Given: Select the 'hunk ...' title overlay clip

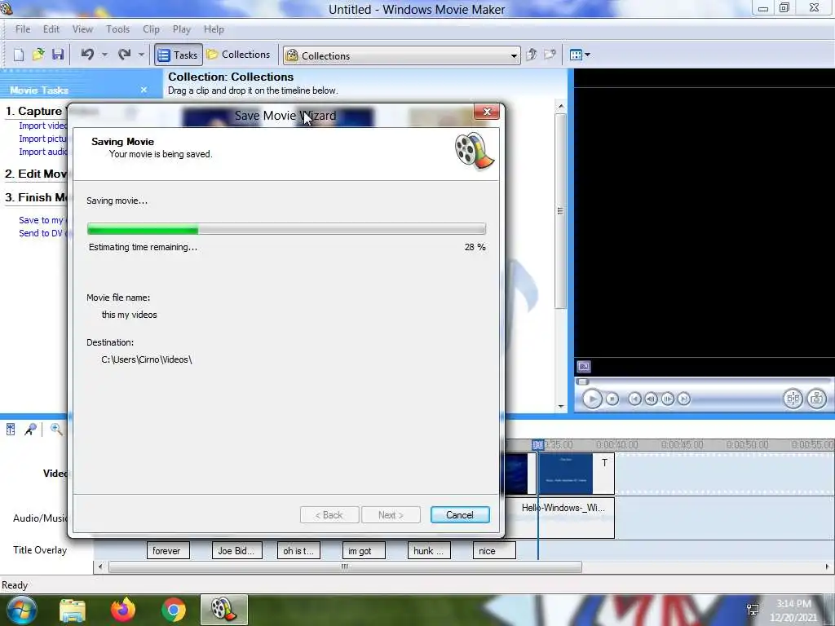Looking at the screenshot, I should [429, 551].
